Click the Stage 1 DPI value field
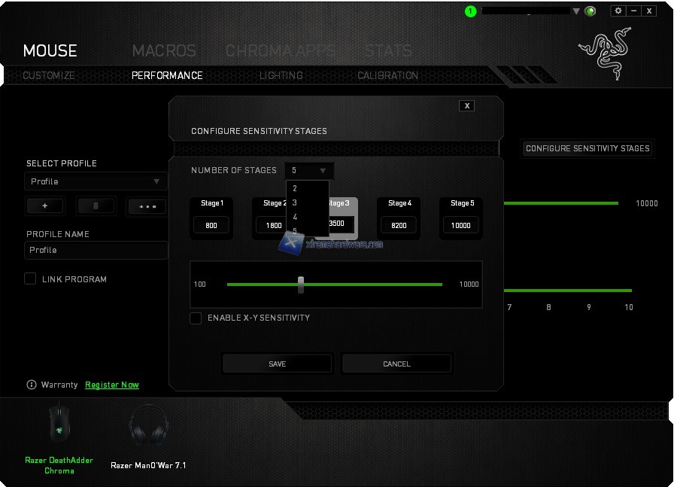Screen dimensions: 674x487 [211, 225]
